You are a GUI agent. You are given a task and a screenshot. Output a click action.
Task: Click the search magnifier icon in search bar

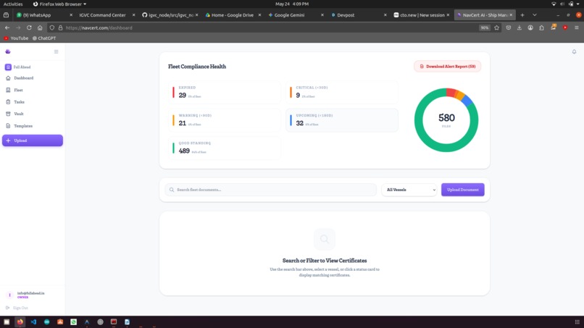point(172,190)
